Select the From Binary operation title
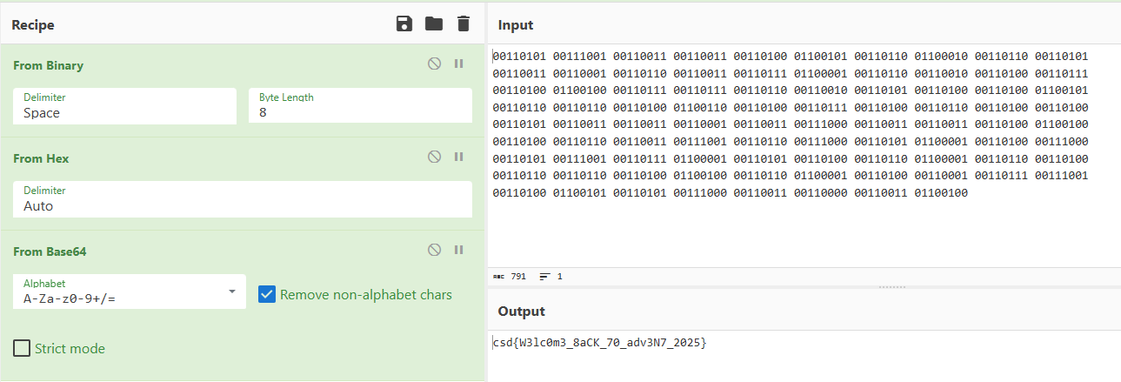Image resolution: width=1121 pixels, height=382 pixels. coord(49,65)
